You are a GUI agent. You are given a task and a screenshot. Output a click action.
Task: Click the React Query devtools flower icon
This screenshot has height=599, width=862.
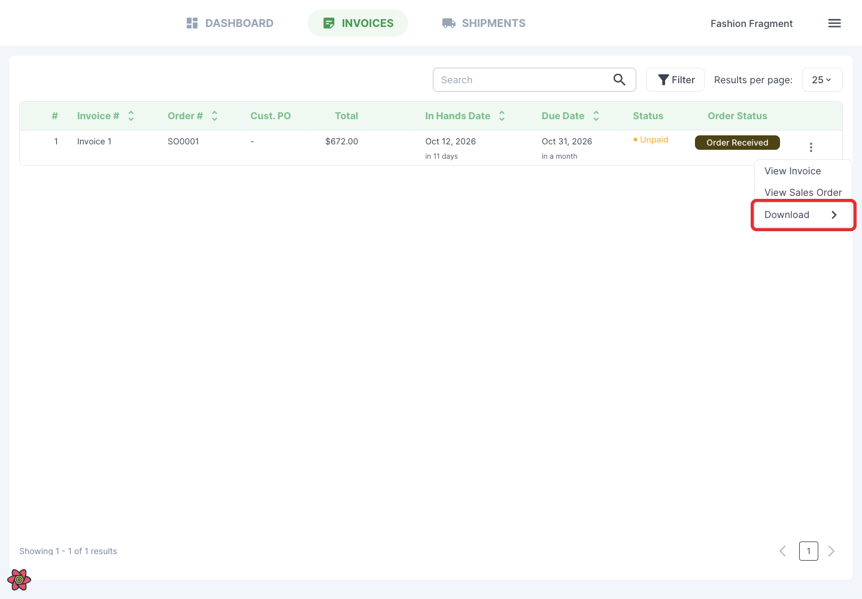[19, 579]
